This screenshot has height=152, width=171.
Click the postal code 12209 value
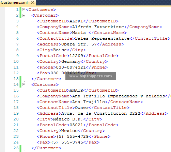click(x=76, y=56)
